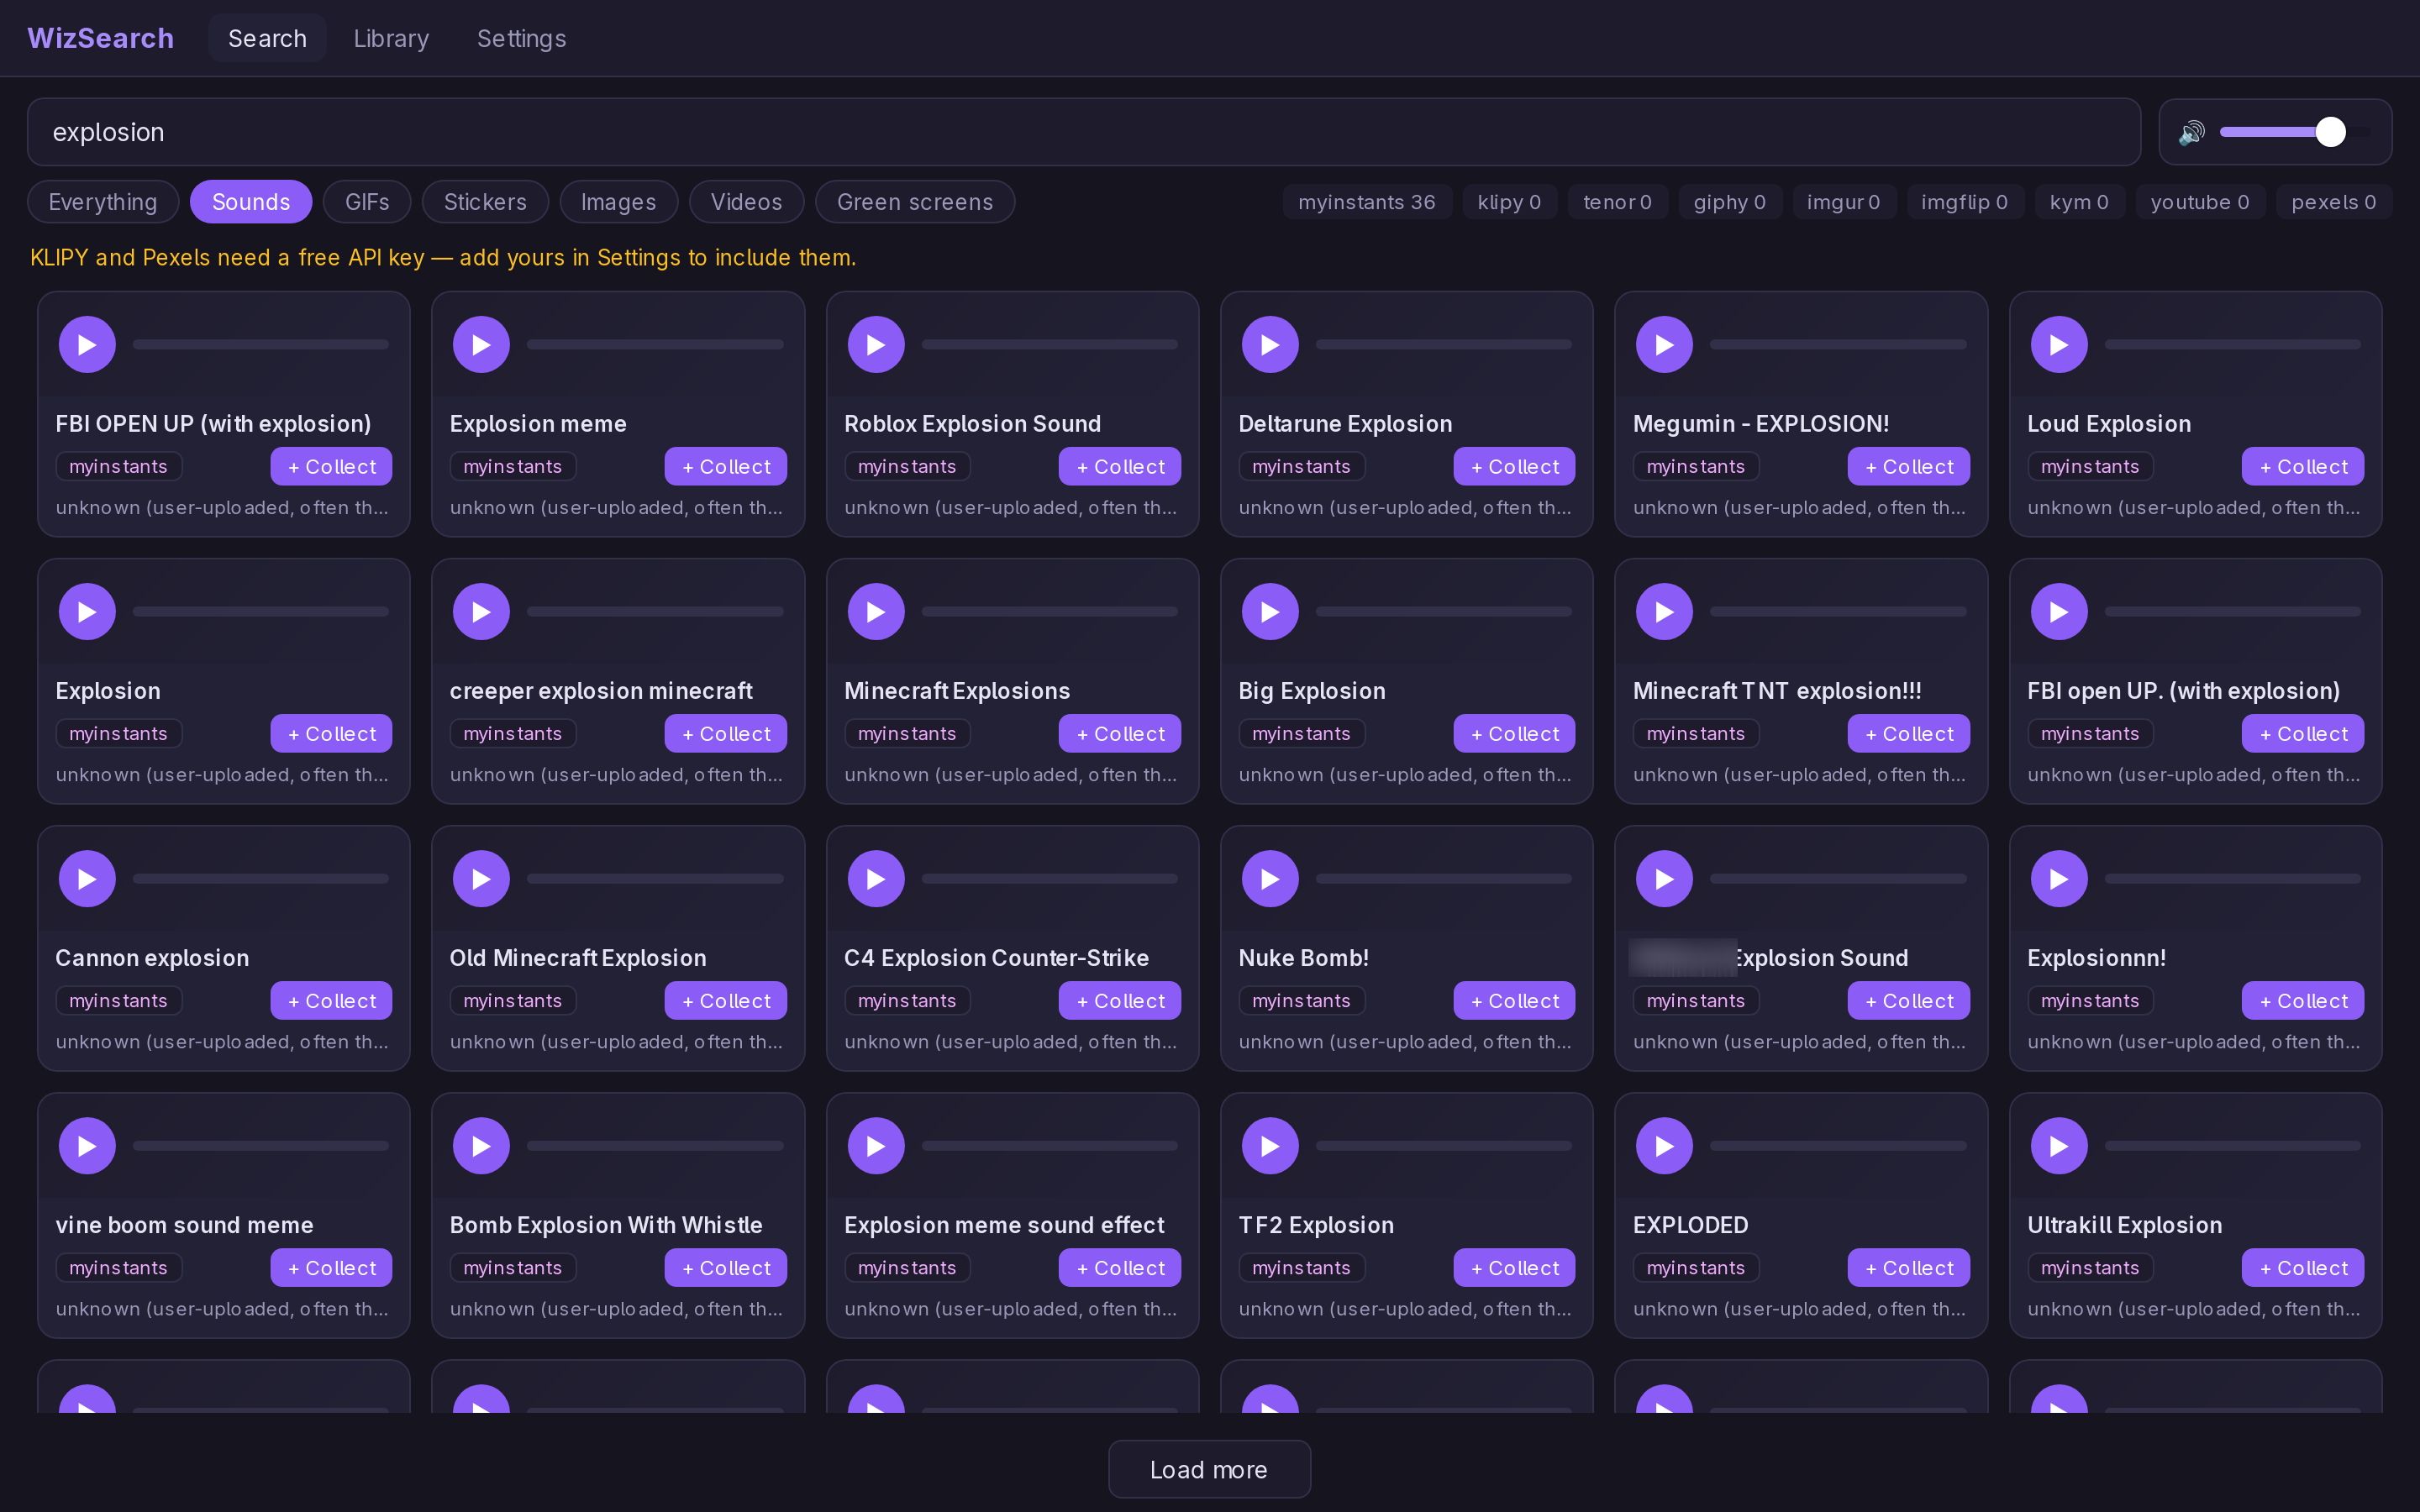
Task: Filter results by Green screens
Action: pyautogui.click(x=915, y=202)
